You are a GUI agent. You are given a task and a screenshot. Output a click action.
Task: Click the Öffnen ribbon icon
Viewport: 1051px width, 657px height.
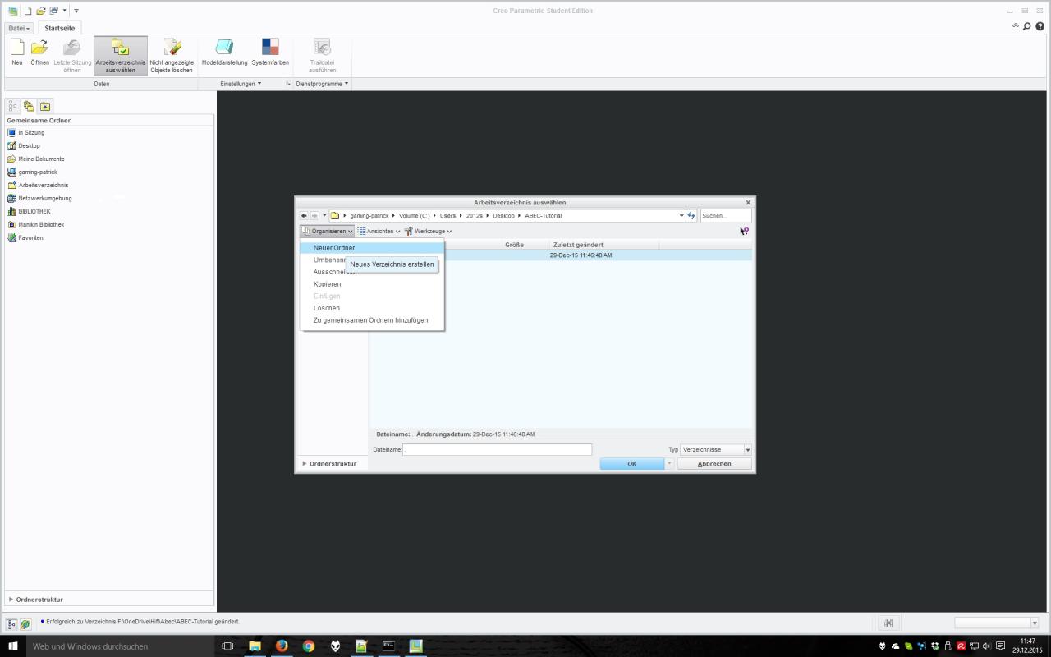(x=39, y=50)
